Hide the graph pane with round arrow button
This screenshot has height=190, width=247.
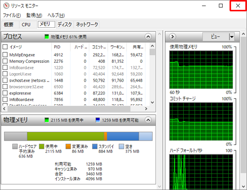point(172,37)
